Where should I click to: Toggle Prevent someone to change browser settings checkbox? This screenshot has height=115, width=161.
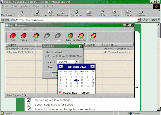coord(29,109)
